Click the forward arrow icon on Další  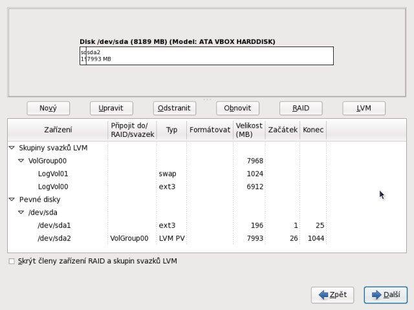376,295
